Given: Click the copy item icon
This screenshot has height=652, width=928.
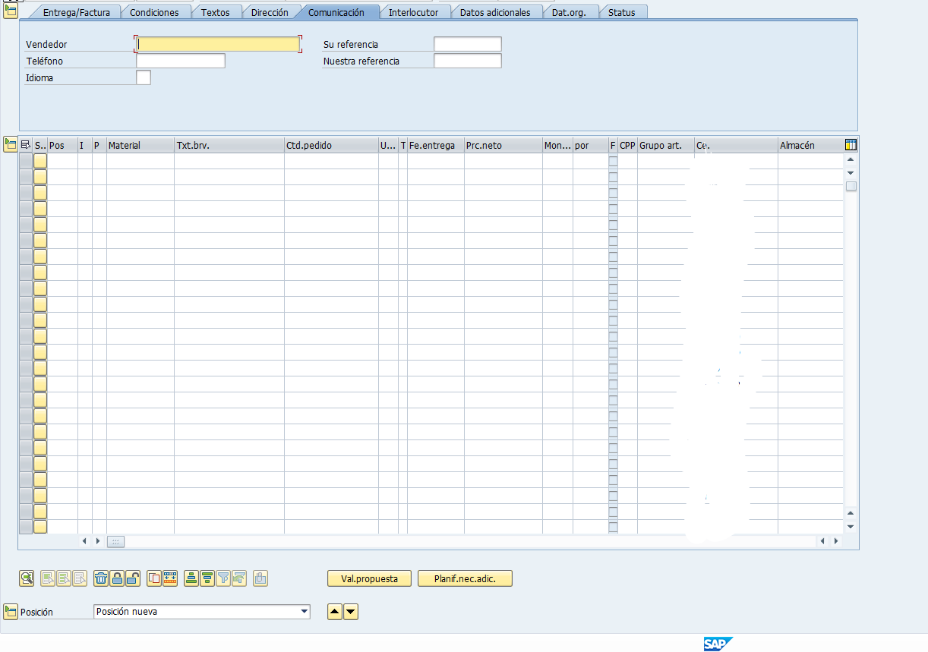Looking at the screenshot, I should click(154, 578).
